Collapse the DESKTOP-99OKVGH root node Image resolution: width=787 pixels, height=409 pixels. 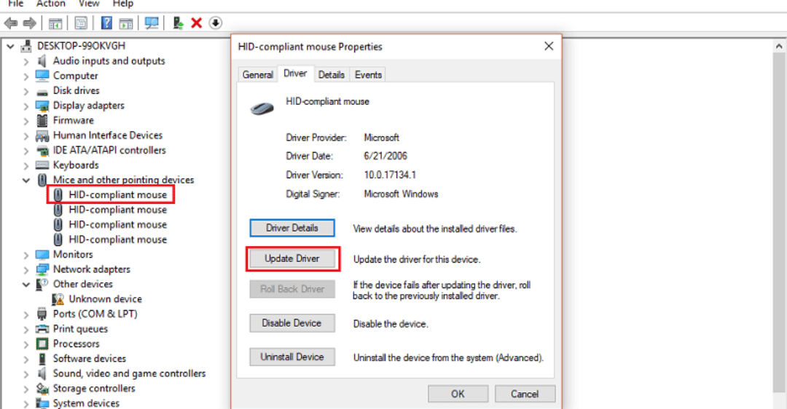[x=10, y=46]
